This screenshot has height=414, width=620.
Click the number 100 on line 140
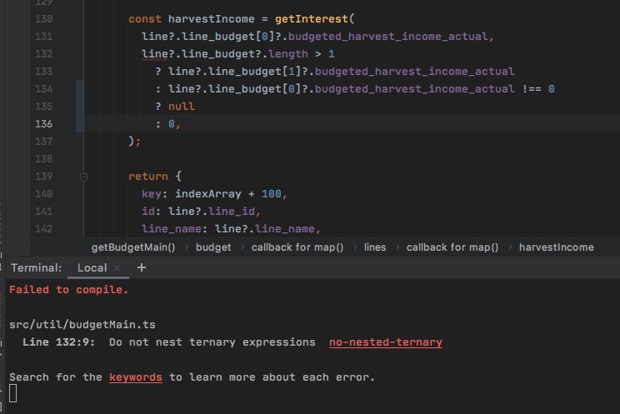pyautogui.click(x=272, y=194)
